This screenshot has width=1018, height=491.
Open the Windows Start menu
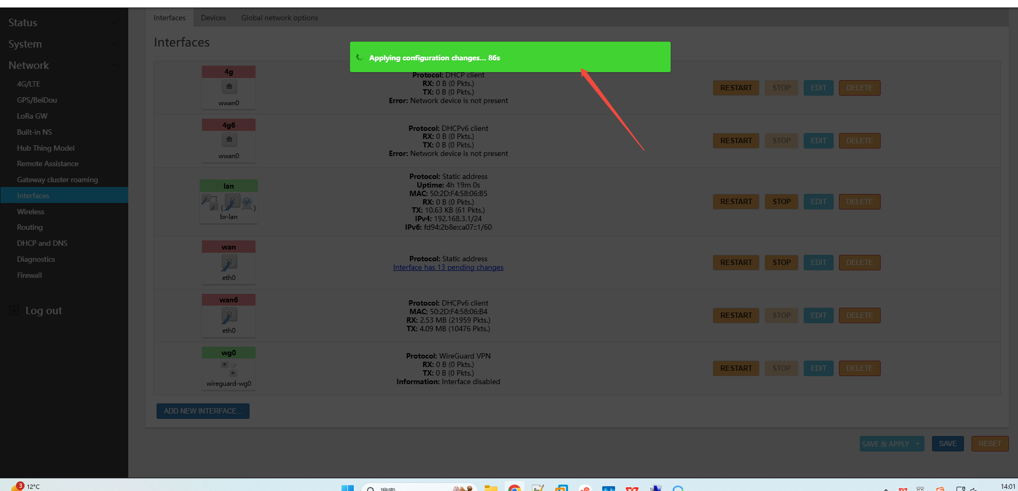(347, 487)
